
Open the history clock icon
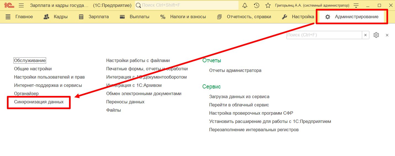point(256,5)
